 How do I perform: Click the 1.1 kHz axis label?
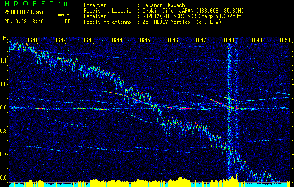pos(4,61)
